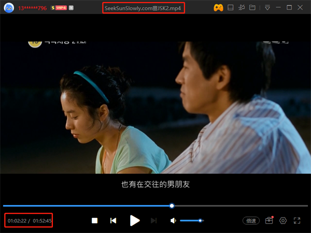Click the game controller icon
Screen dimensions: 311x233
(219, 8)
